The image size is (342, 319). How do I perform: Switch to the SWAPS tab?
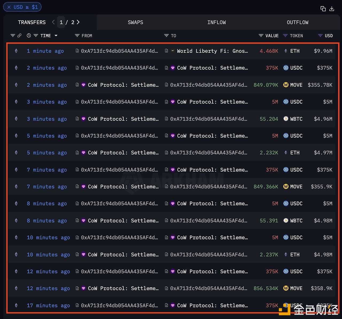[135, 22]
